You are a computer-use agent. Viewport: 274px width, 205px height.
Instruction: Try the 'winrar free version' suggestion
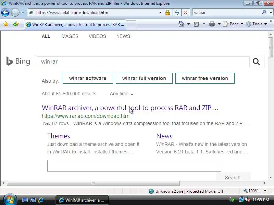[205, 78]
